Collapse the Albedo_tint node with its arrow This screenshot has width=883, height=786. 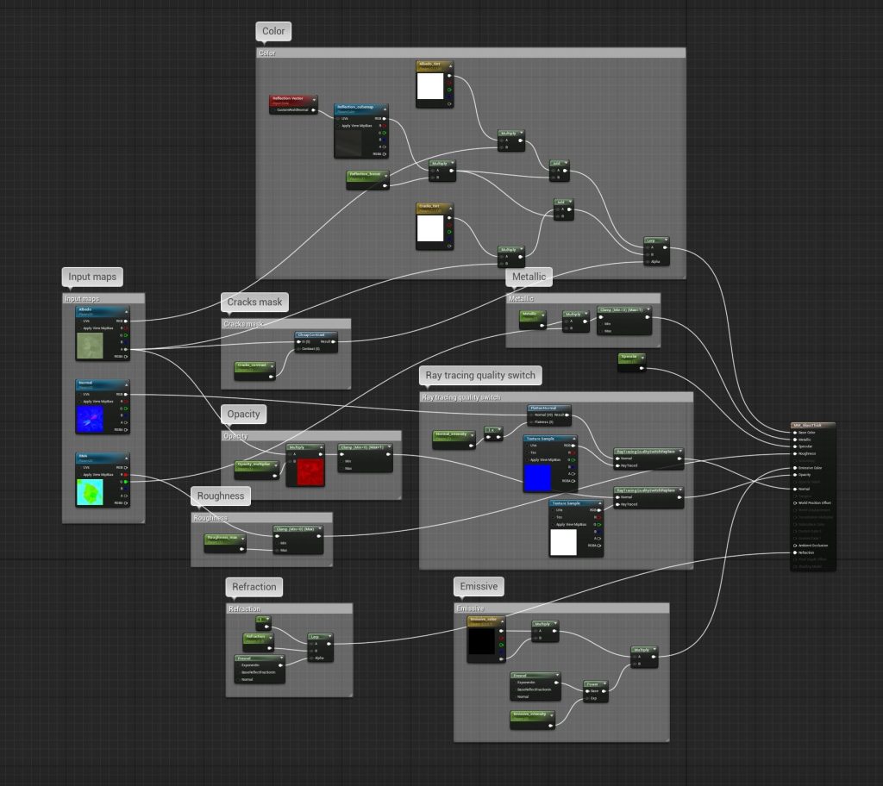click(x=450, y=66)
